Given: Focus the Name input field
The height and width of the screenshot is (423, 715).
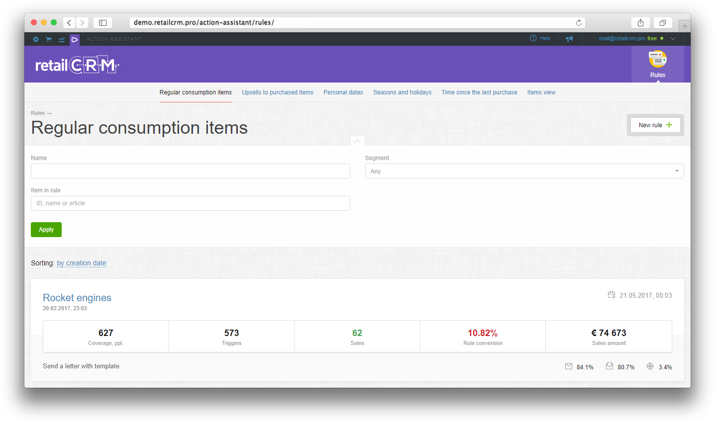Looking at the screenshot, I should tap(191, 171).
